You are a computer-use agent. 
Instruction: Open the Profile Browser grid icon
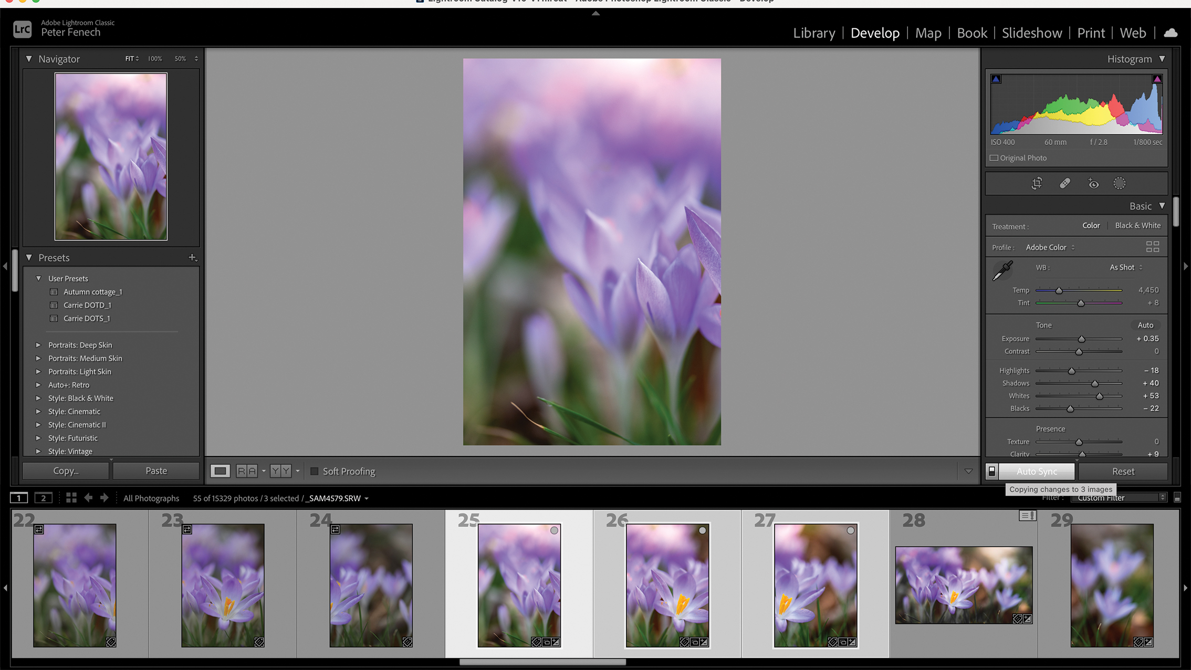tap(1153, 246)
